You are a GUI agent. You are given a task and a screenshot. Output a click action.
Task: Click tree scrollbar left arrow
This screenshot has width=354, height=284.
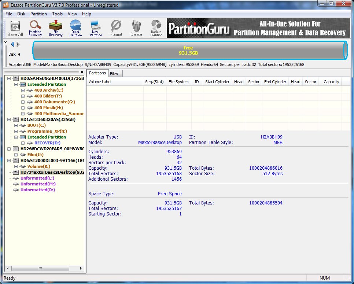8,268
